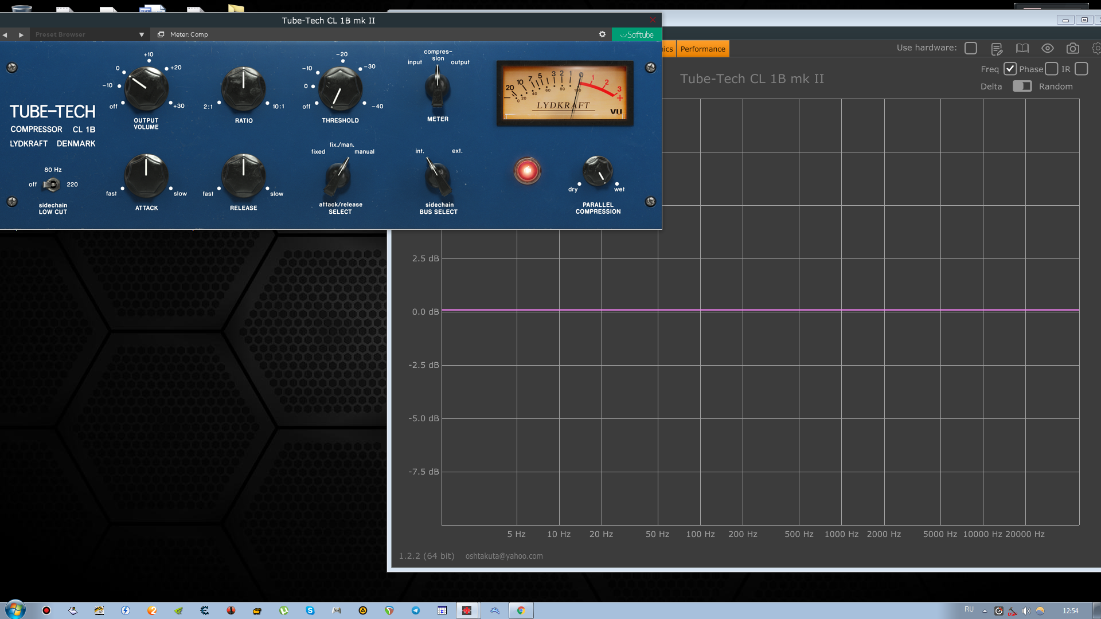Click previous preset arrow
The width and height of the screenshot is (1101, 619).
(5, 34)
